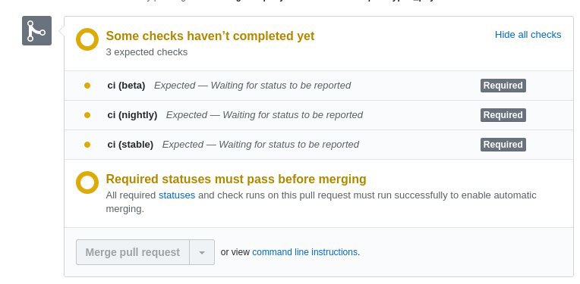Viewport: 580px width, 284px height.
Task: Click the 3 expected checks summary text
Action: 147,52
